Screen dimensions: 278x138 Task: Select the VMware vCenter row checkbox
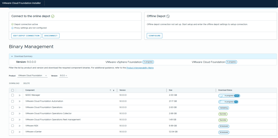pos(13,132)
